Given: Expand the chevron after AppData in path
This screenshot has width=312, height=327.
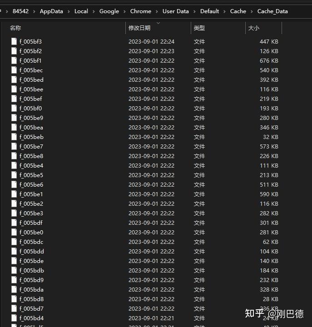Looking at the screenshot, I should pyautogui.click(x=69, y=11).
